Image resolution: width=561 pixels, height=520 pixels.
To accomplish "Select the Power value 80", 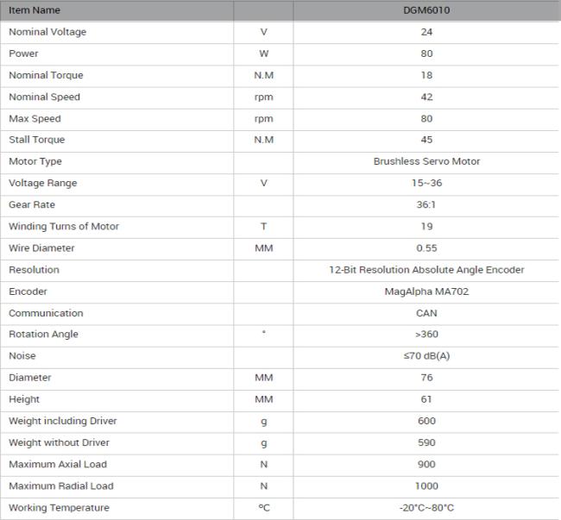I will click(426, 53).
